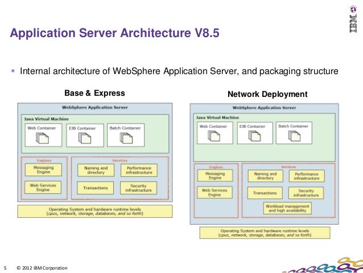This screenshot has width=363, height=273.
Task: Click the Batch Container documents icon under Base & Express
Action: [126, 138]
